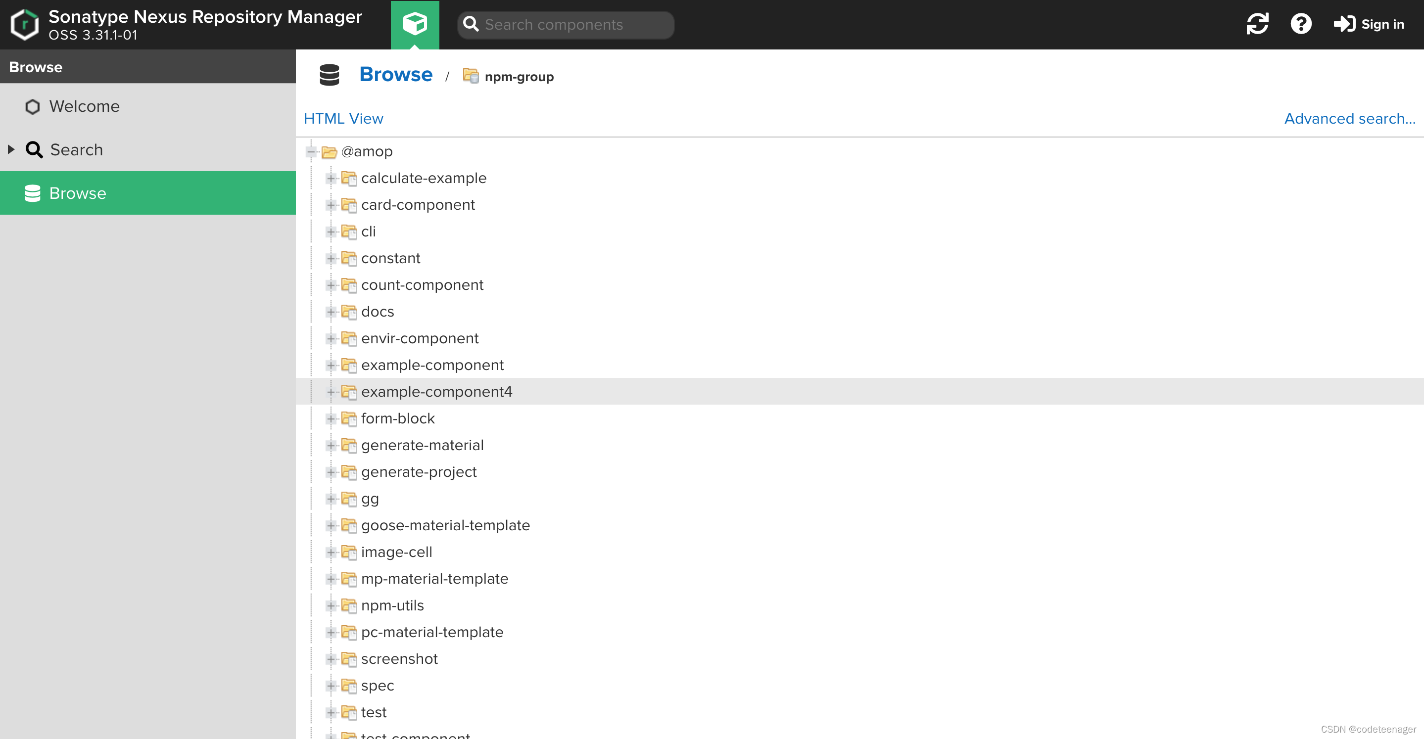Click the screenshot package folder icon

[x=349, y=659]
